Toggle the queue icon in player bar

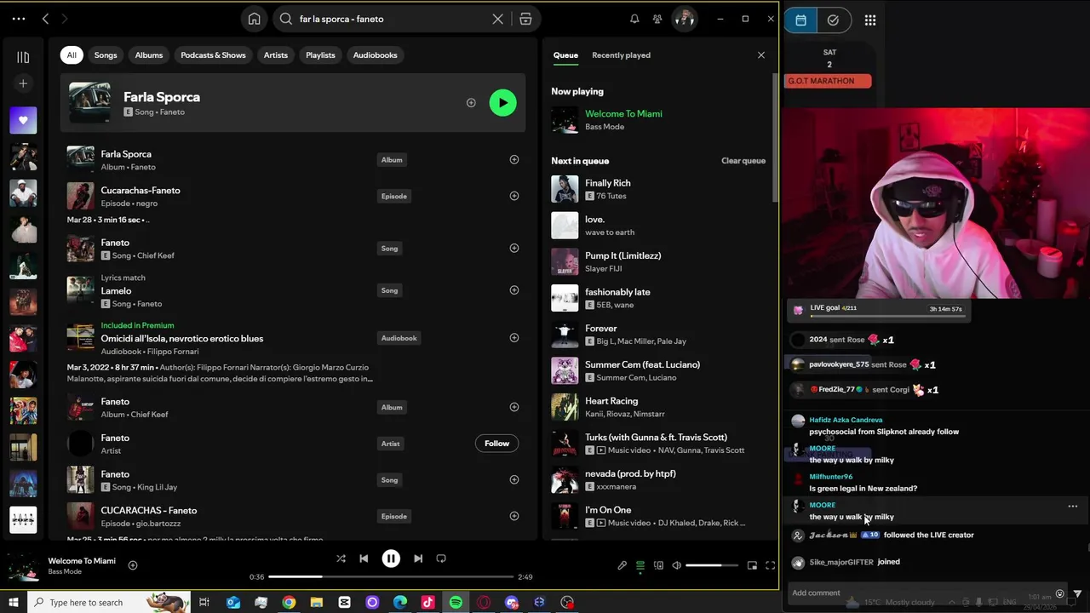(640, 565)
